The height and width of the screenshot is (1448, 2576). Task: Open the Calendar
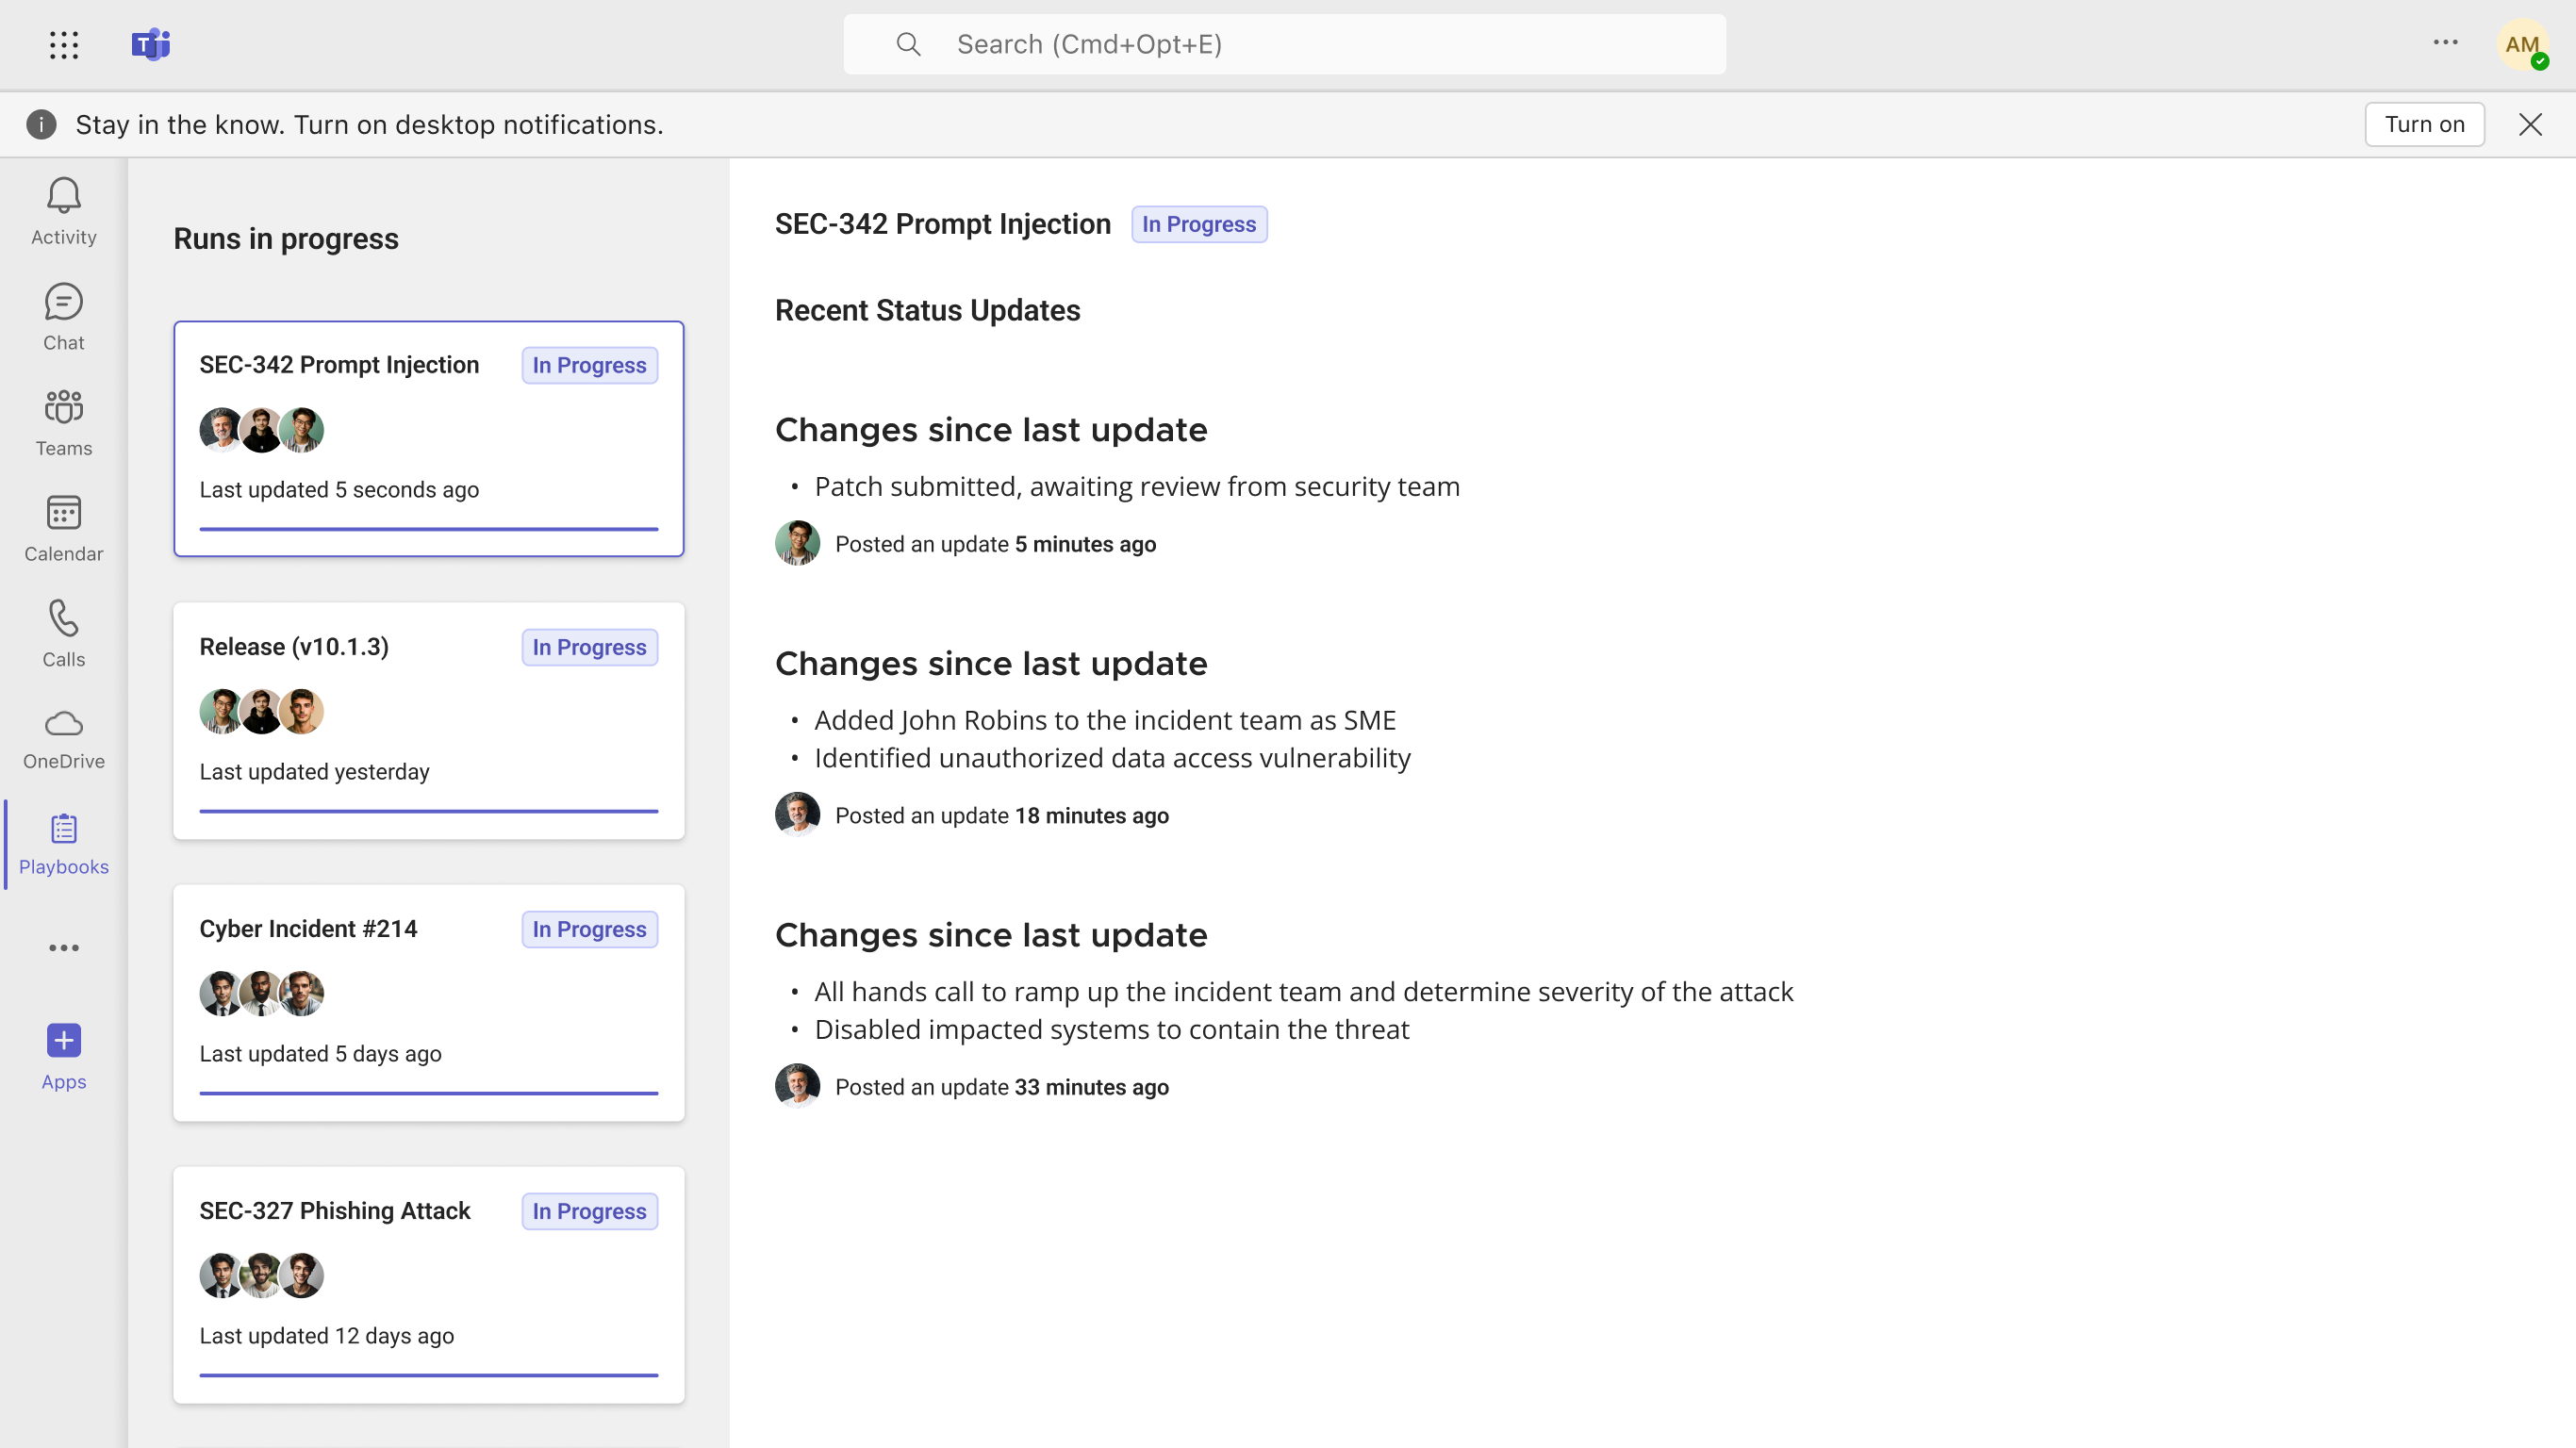click(x=63, y=528)
